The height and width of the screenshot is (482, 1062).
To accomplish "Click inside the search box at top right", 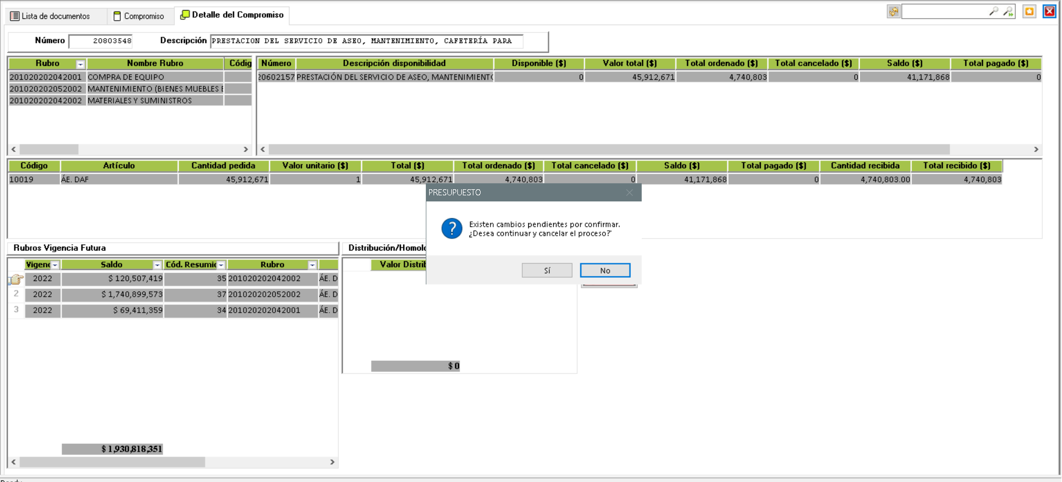I will pos(945,12).
